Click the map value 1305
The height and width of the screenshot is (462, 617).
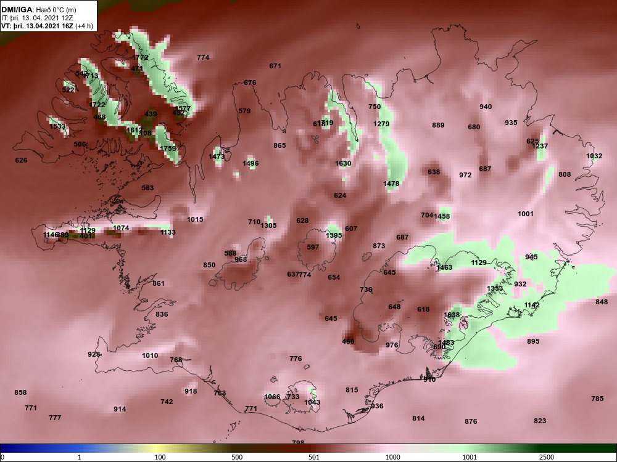[x=269, y=225]
